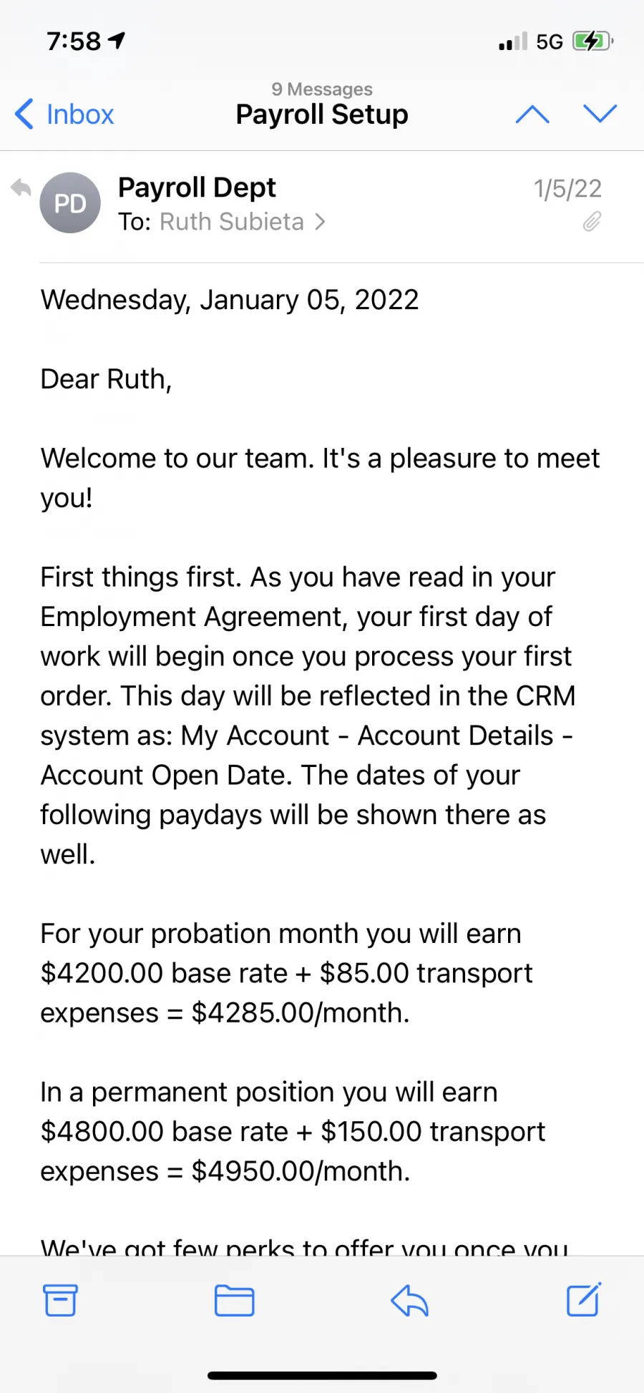Image resolution: width=644 pixels, height=1393 pixels.
Task: Tap the chevron after Ruth Subieta
Action: pos(320,222)
